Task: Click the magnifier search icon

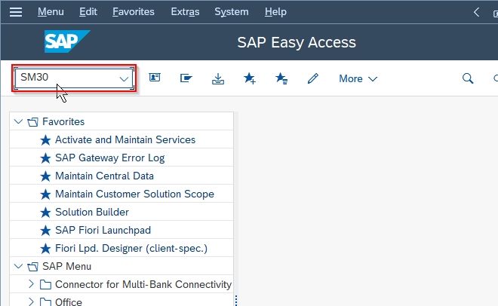Action: (x=468, y=78)
